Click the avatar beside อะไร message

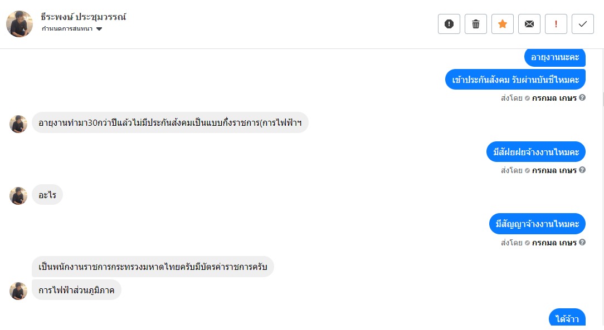(x=18, y=196)
